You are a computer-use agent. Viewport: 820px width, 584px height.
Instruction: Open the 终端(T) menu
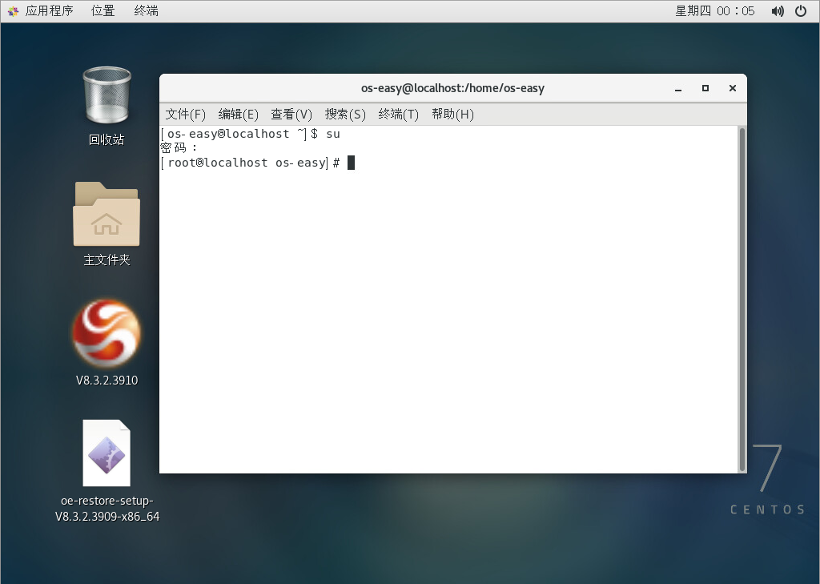click(x=398, y=114)
